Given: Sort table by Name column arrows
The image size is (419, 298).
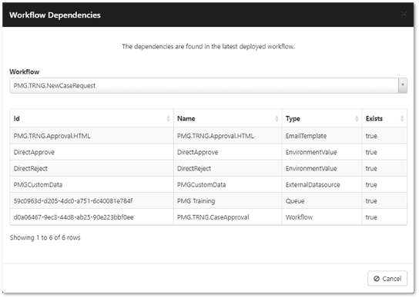Looking at the screenshot, I should pos(277,118).
